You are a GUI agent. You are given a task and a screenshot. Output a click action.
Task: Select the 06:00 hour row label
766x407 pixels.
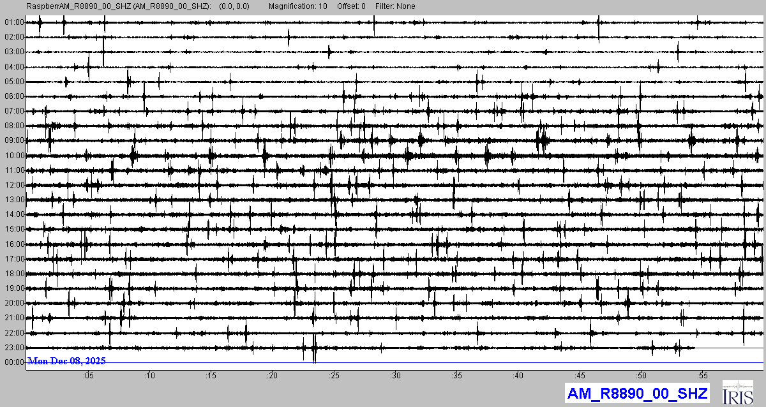tap(13, 96)
